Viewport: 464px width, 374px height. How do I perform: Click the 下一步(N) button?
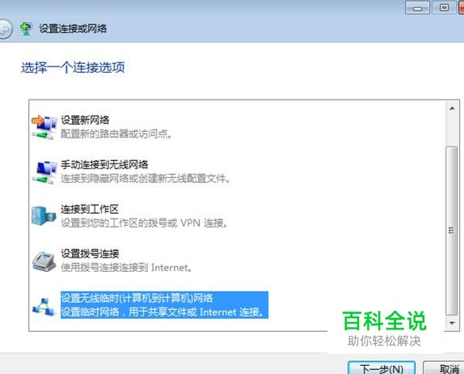tap(382, 368)
